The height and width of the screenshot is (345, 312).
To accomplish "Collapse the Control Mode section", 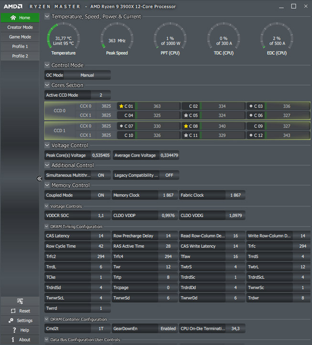I will click(x=47, y=65).
